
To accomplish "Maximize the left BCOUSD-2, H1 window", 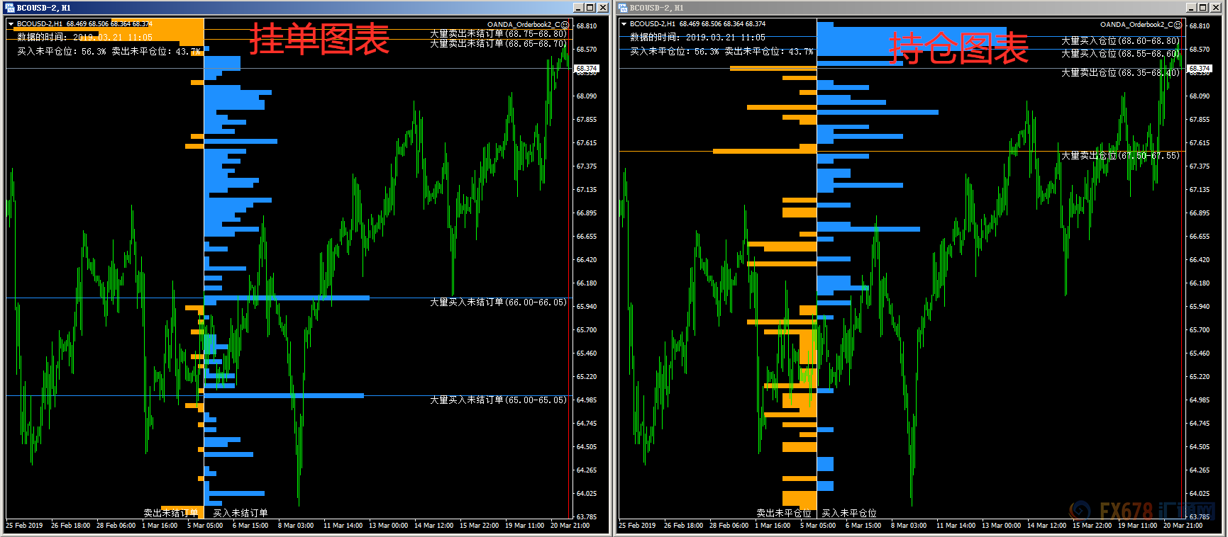I will pyautogui.click(x=590, y=8).
